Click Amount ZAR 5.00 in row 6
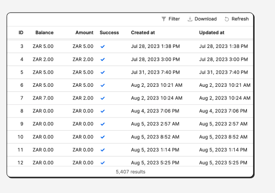Screen dimensions: 275x193 [83, 85]
